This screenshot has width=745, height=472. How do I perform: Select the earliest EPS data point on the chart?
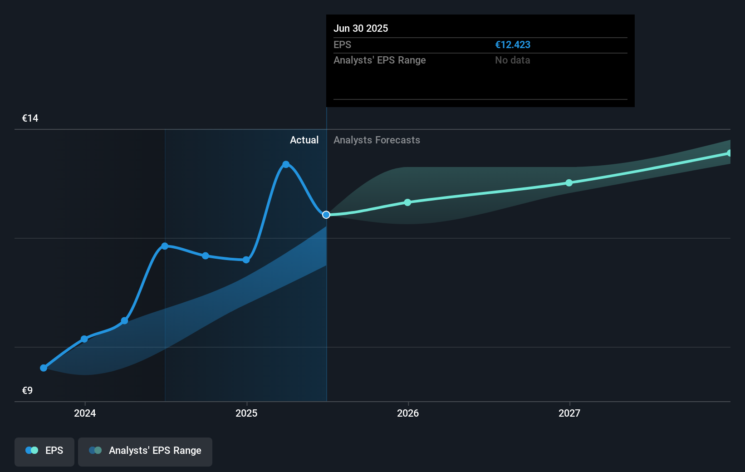click(x=43, y=368)
